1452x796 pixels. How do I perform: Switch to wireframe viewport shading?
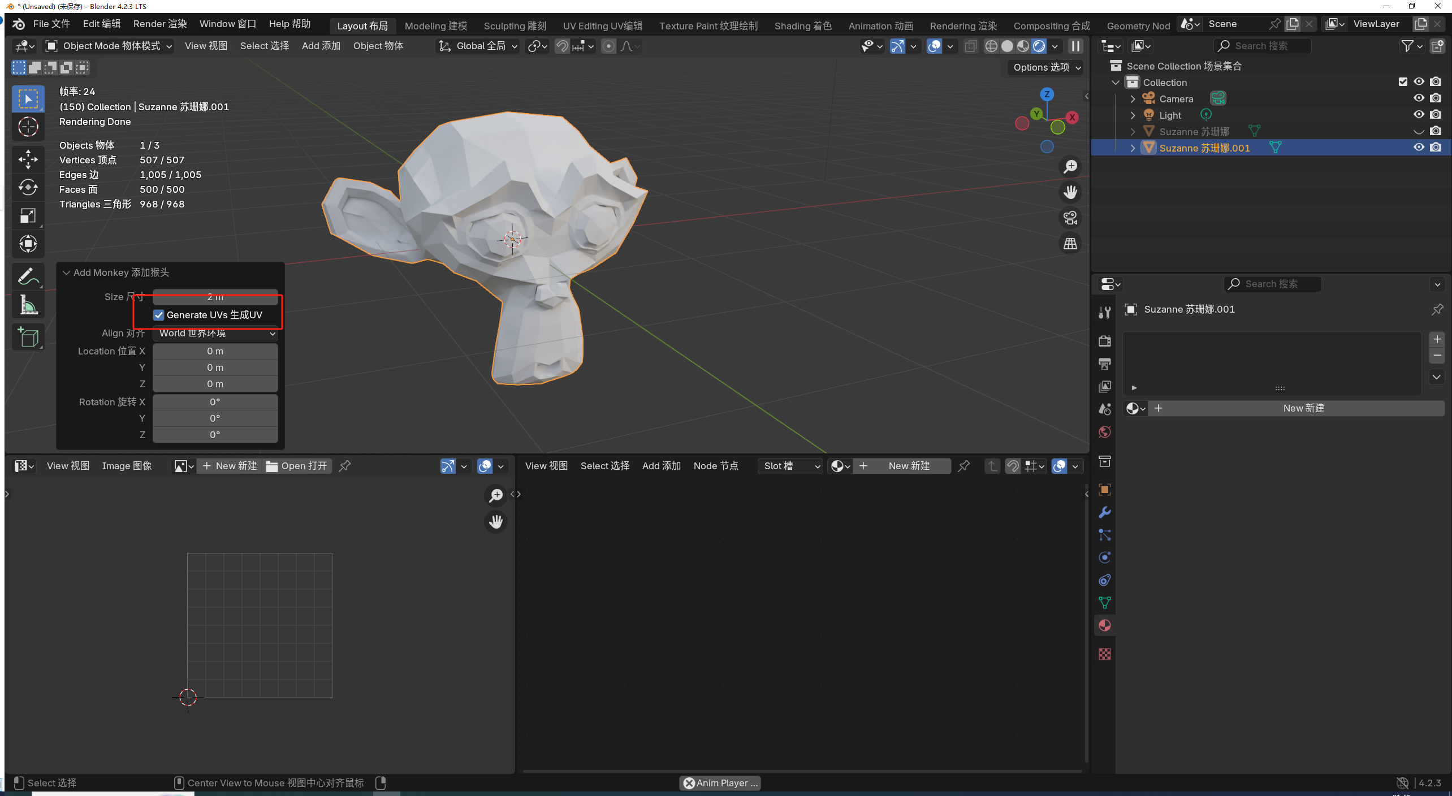pyautogui.click(x=991, y=46)
